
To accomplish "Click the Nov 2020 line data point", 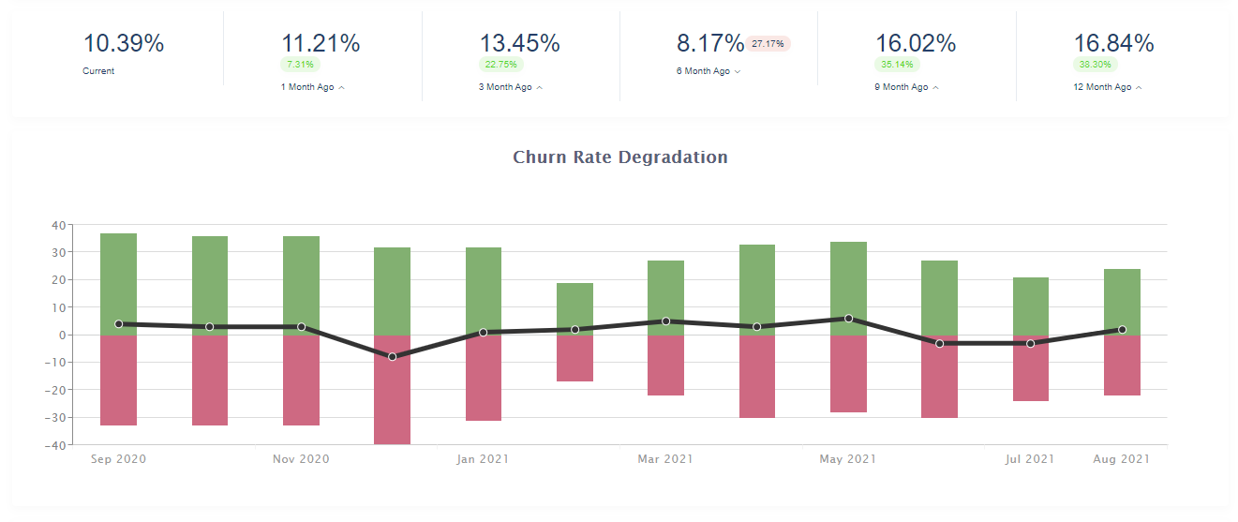I will coord(301,327).
